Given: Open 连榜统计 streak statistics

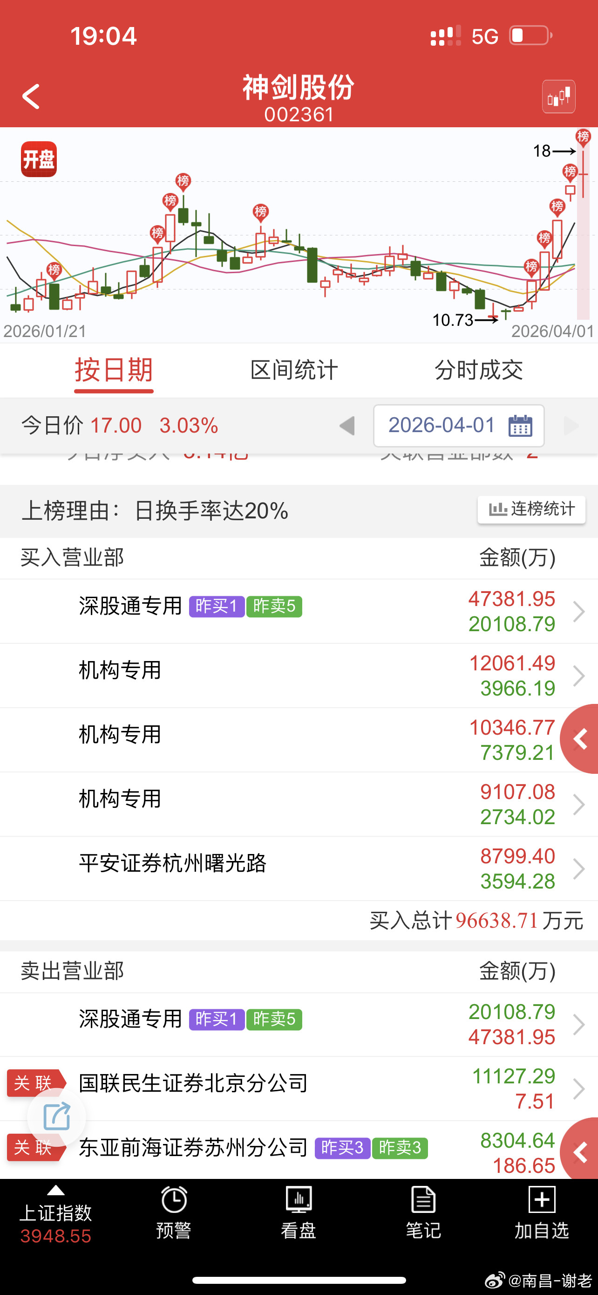Looking at the screenshot, I should 531,510.
